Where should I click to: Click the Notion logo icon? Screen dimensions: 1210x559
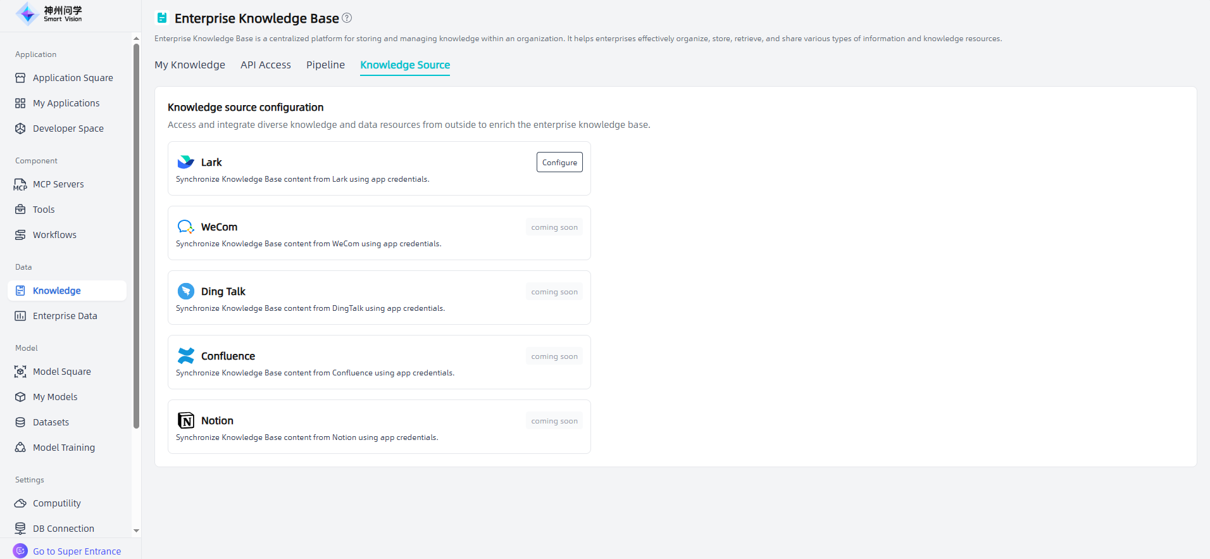(x=186, y=420)
